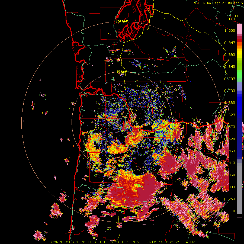Click the 0.787 legend value

click(230, 79)
